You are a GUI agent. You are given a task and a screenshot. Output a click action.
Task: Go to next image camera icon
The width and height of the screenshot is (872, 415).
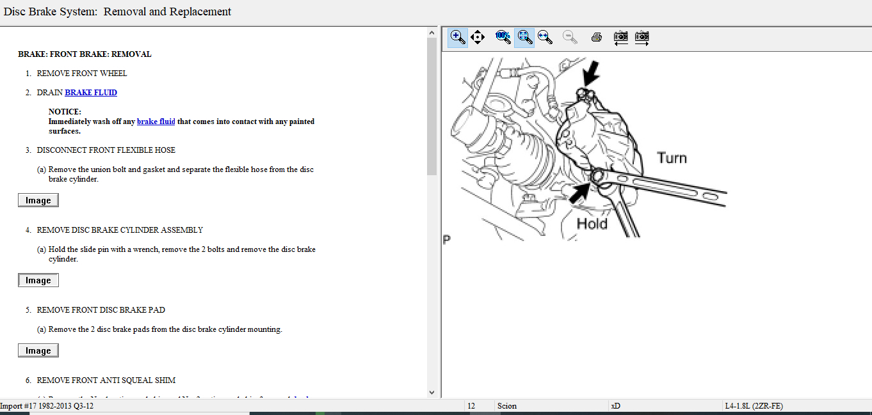point(642,37)
